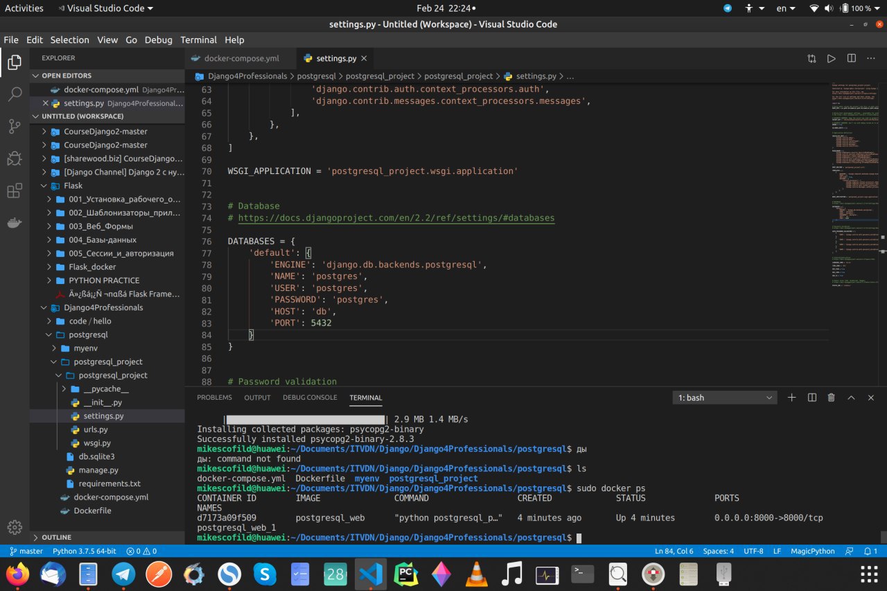Click the feedback smiley icon
Viewport: 887px width, 591px height.
tap(849, 552)
